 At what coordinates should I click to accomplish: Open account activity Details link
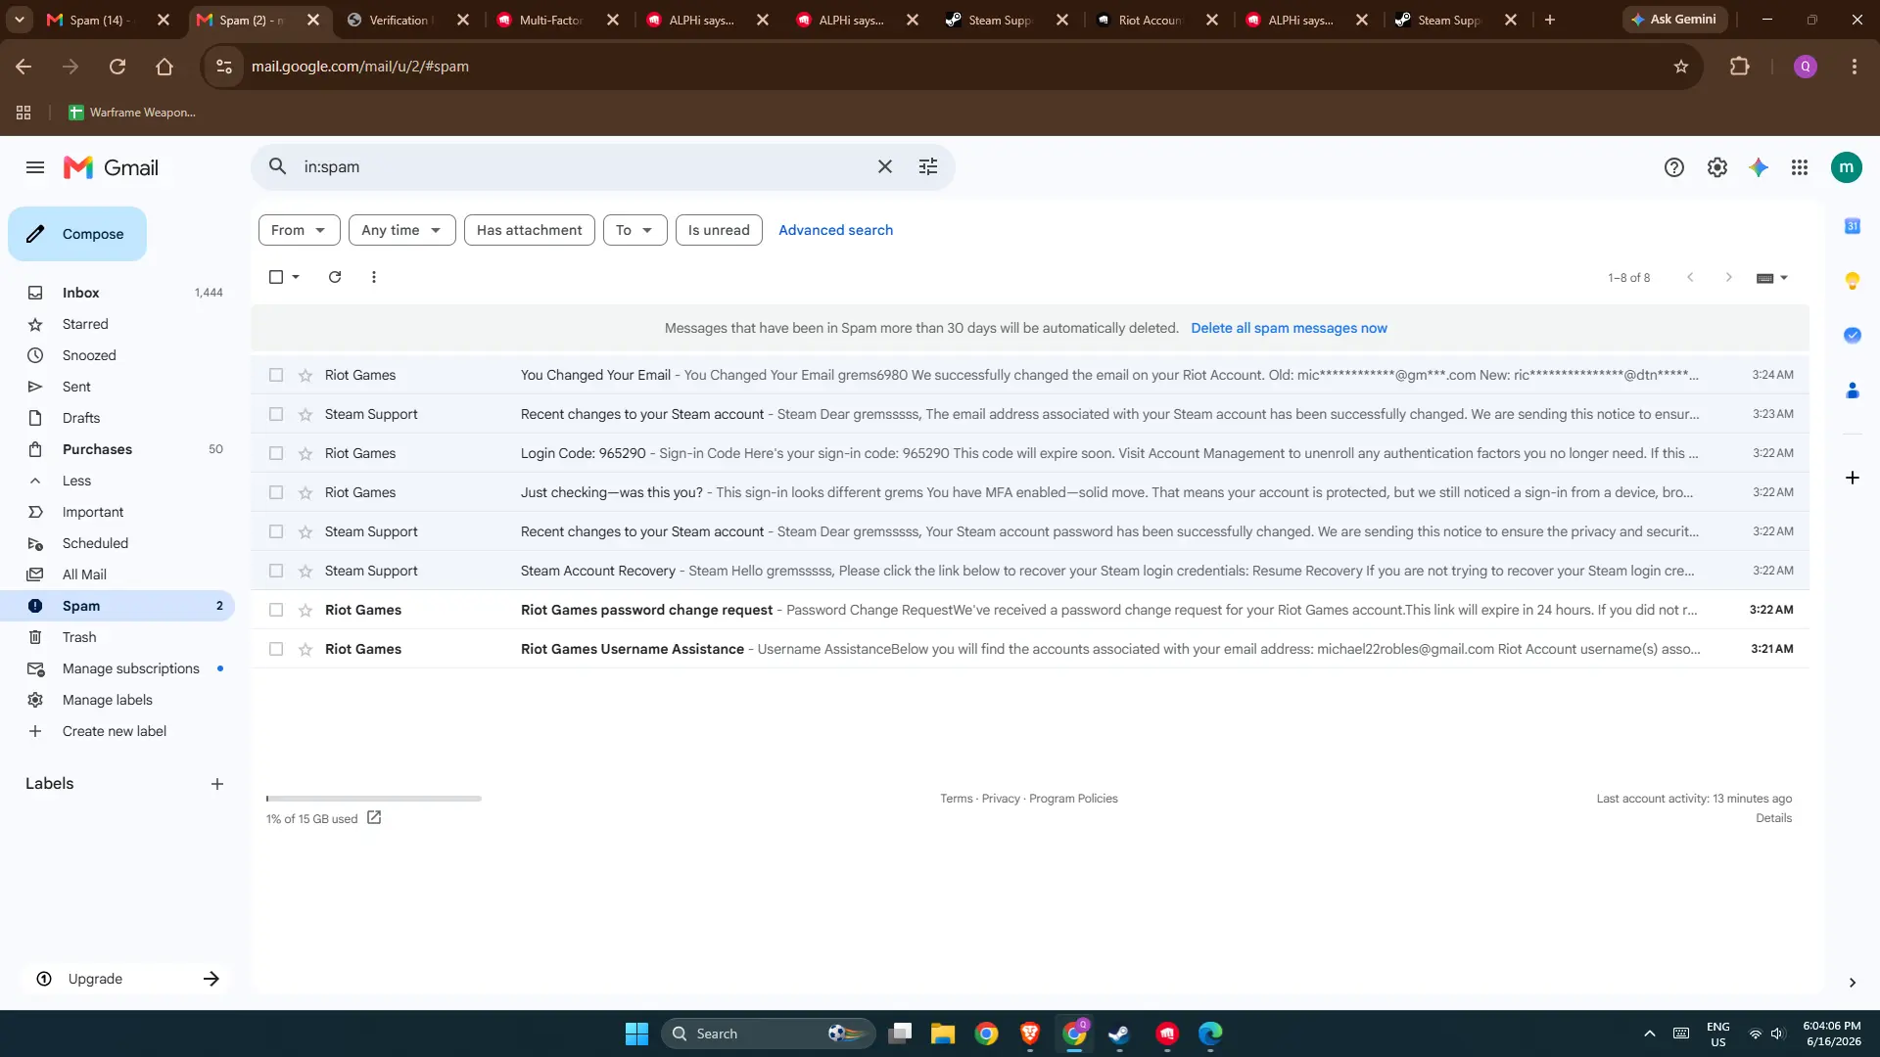[x=1773, y=818]
